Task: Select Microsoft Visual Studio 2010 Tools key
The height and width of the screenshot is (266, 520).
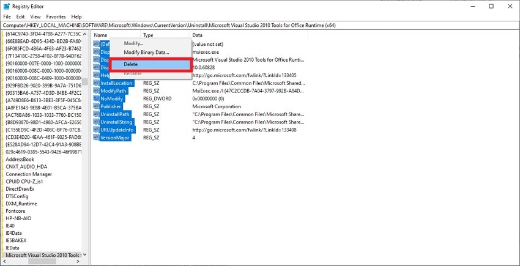Action: (42, 255)
